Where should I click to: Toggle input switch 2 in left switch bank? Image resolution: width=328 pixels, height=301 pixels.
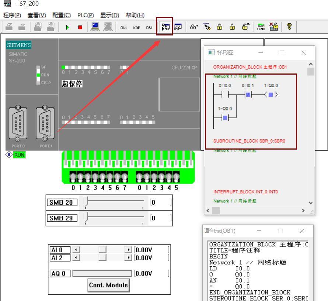click(88, 177)
